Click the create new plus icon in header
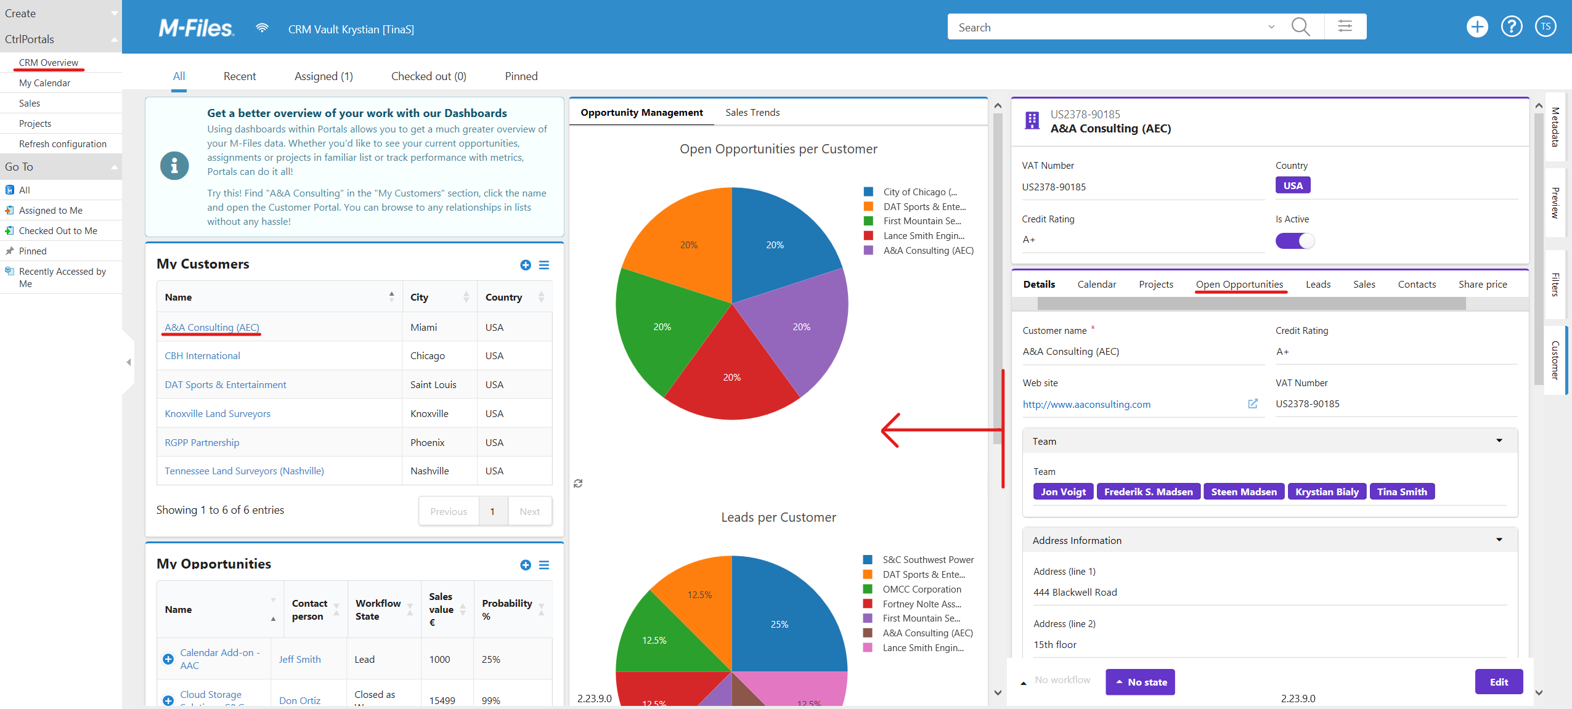1572x709 pixels. [x=1477, y=26]
